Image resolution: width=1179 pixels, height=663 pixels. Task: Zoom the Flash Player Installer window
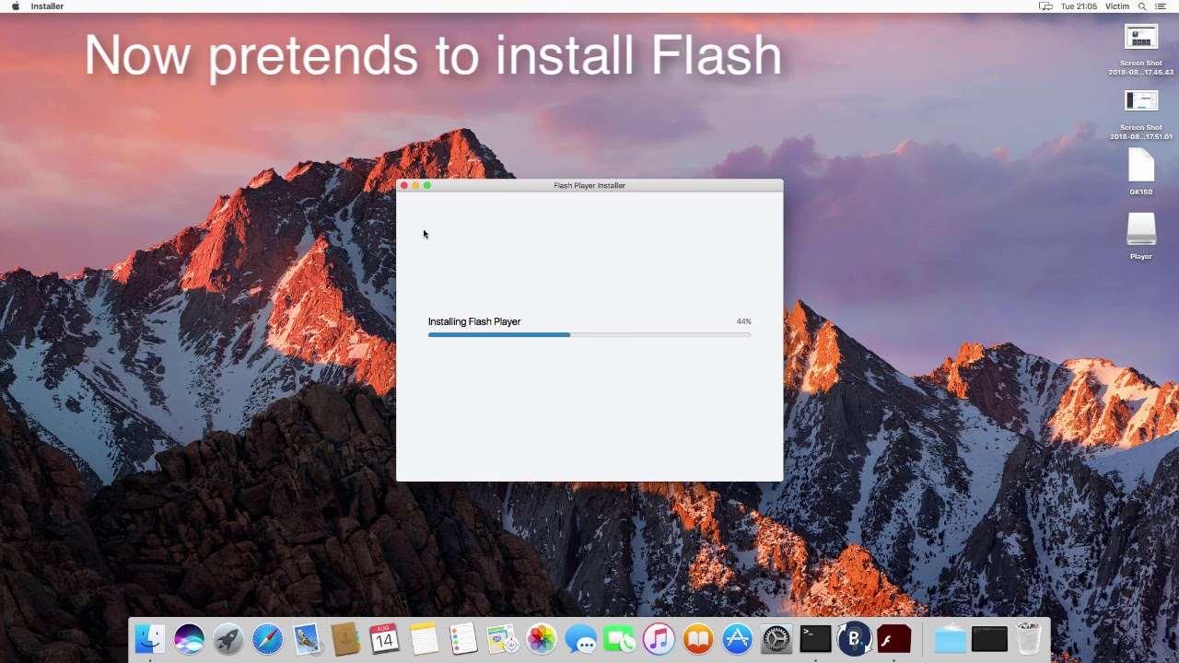coord(427,186)
